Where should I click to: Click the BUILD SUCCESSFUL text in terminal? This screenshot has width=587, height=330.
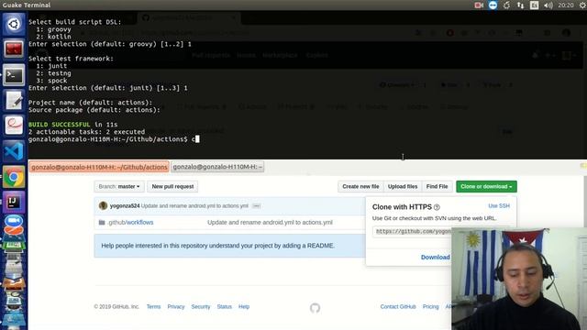pos(59,125)
